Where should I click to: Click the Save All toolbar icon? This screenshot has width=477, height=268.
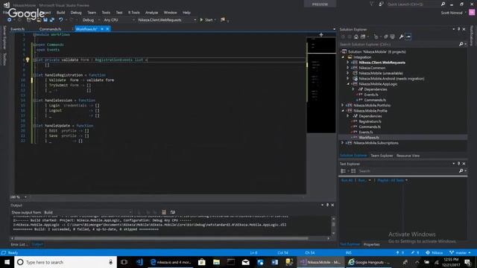[52, 20]
